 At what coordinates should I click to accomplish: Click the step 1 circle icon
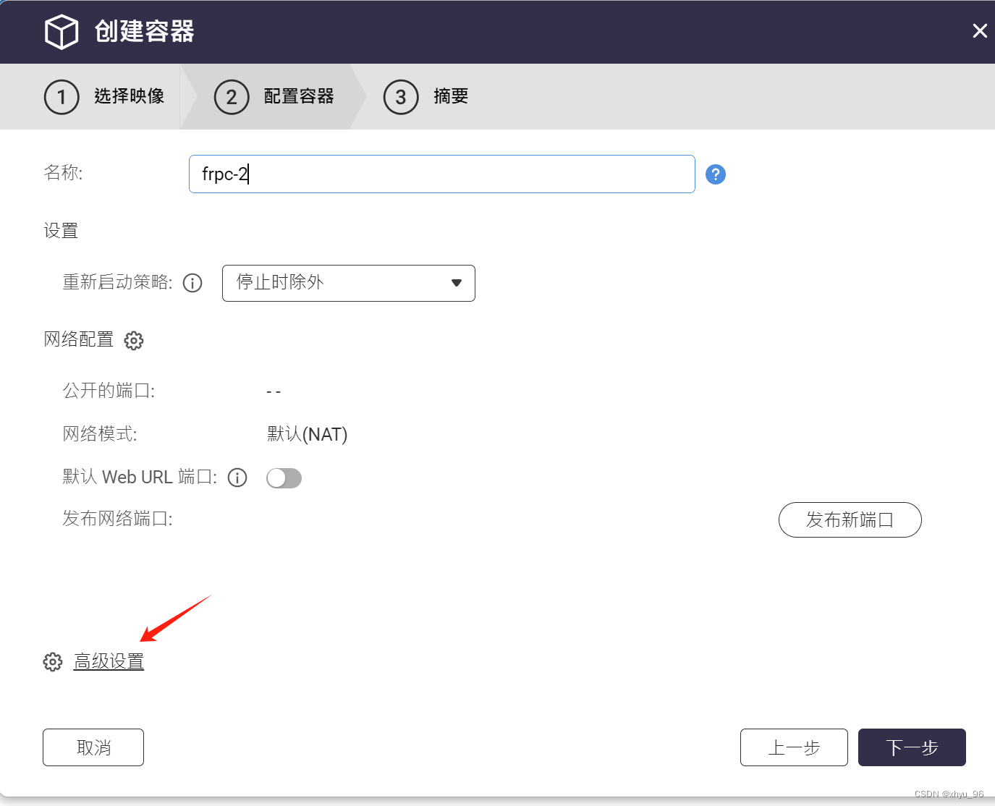pyautogui.click(x=62, y=96)
